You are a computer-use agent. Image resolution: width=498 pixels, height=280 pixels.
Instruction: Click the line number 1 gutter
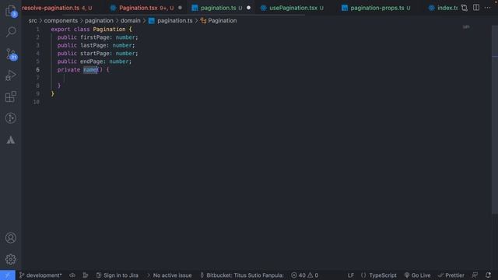pyautogui.click(x=37, y=30)
